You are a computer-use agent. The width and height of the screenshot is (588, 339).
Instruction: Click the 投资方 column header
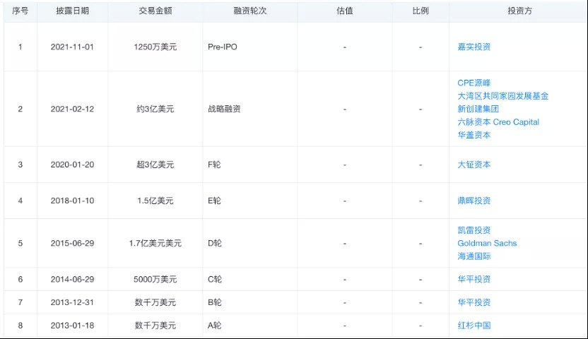[519, 11]
